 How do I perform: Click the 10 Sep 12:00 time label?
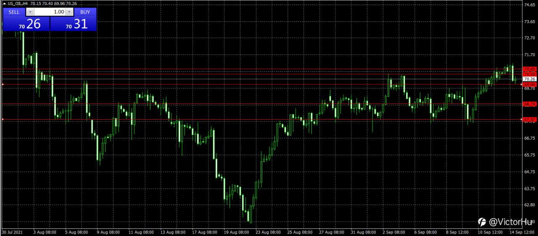pos(491,232)
